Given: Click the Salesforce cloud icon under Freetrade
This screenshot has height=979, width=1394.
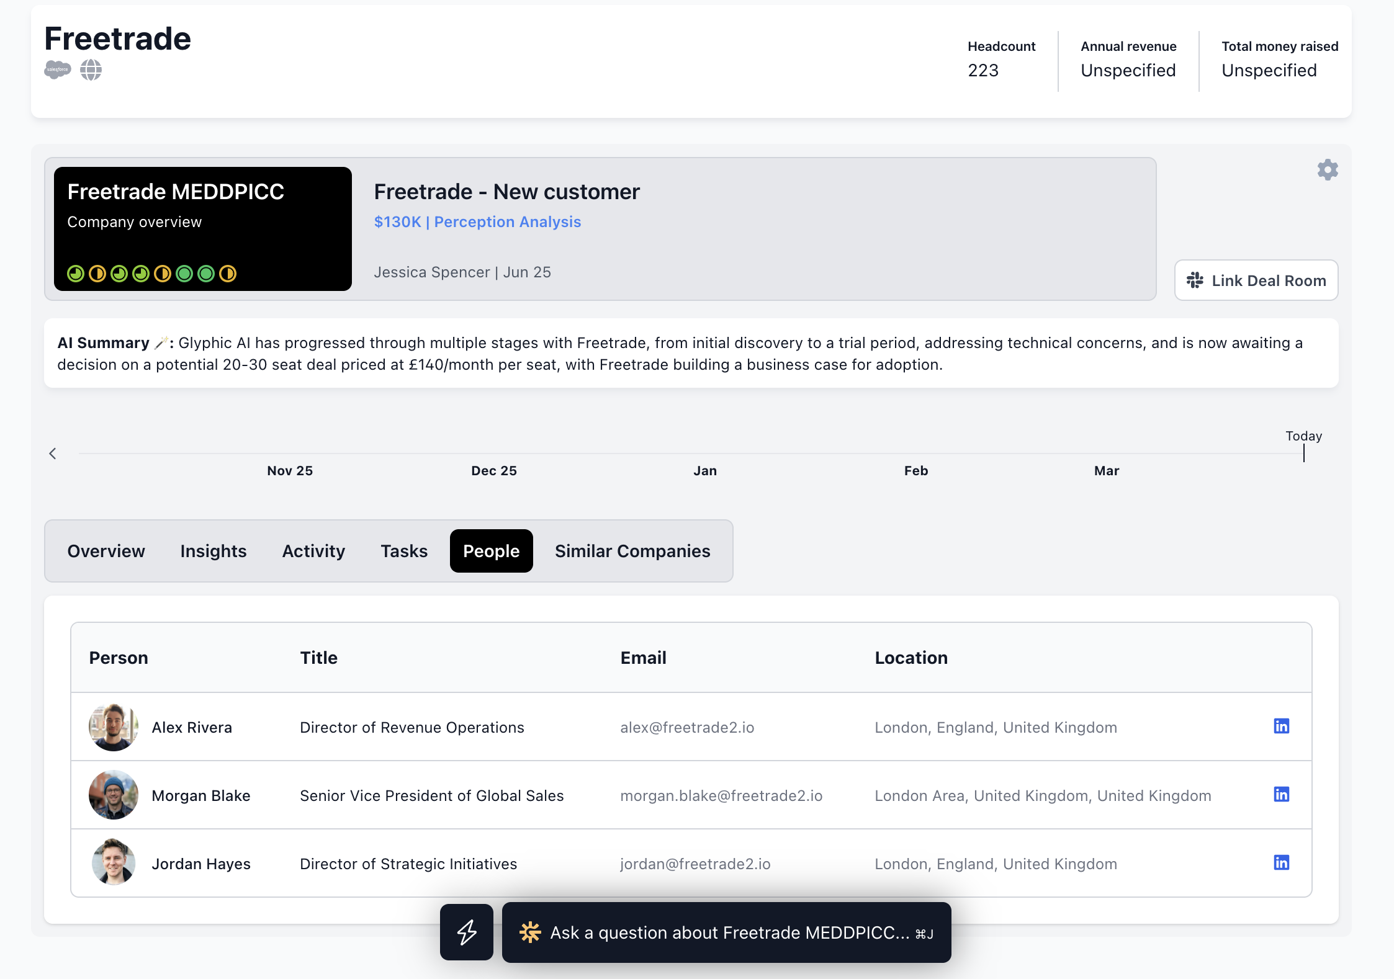Looking at the screenshot, I should click(58, 69).
